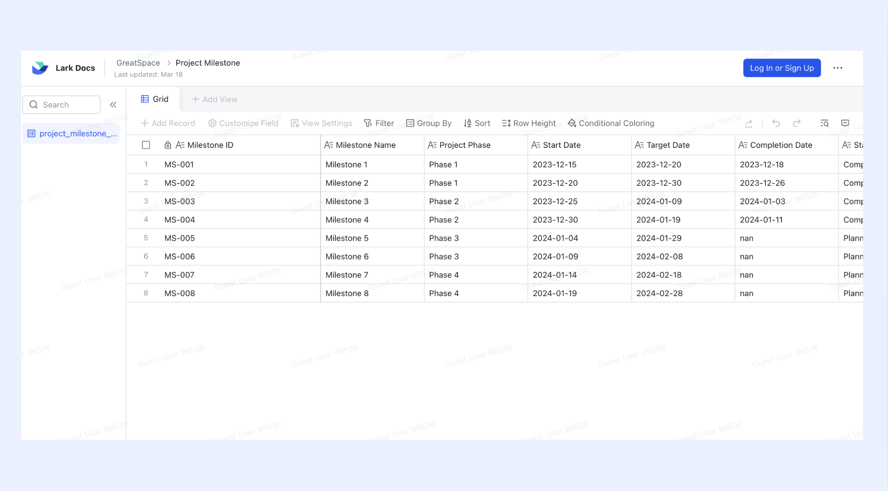Screen dimensions: 888x491
Task: Select the MS-004 cell
Action: (240, 220)
